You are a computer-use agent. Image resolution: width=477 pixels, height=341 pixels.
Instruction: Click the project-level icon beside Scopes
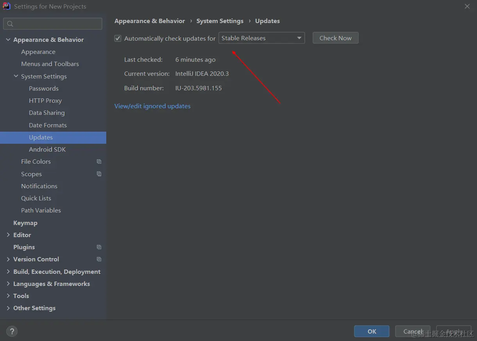coord(99,174)
